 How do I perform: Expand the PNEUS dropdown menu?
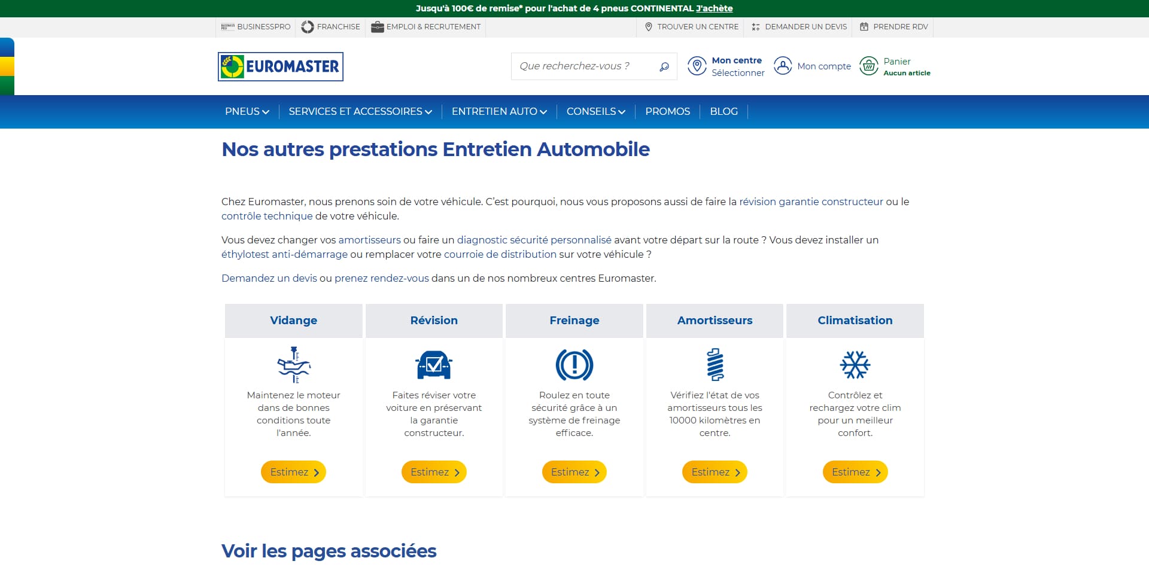[247, 111]
